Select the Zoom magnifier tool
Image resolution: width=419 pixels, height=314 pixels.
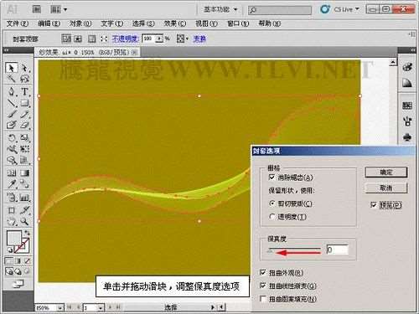point(25,221)
